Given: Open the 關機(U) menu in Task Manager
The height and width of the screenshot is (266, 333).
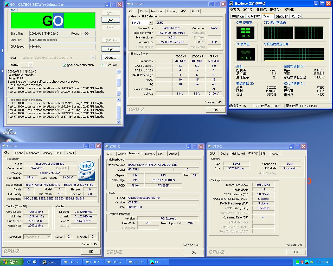Looking at the screenshot, I should [275, 10].
